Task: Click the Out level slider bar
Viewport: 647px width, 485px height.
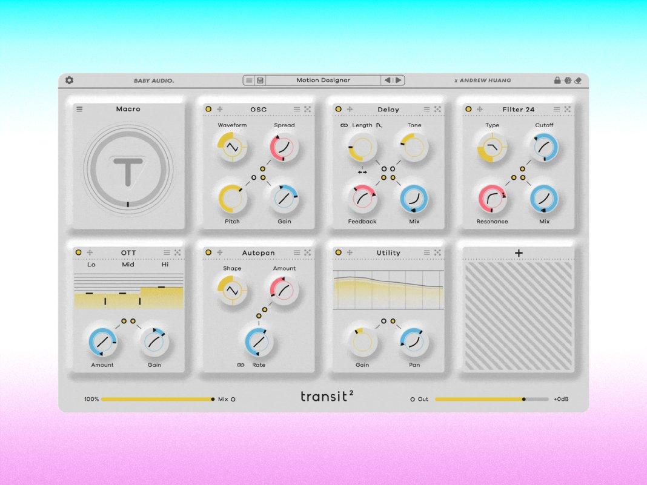Action: [492, 399]
